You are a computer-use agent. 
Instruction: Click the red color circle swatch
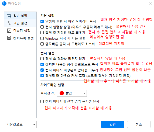pos(62,93)
